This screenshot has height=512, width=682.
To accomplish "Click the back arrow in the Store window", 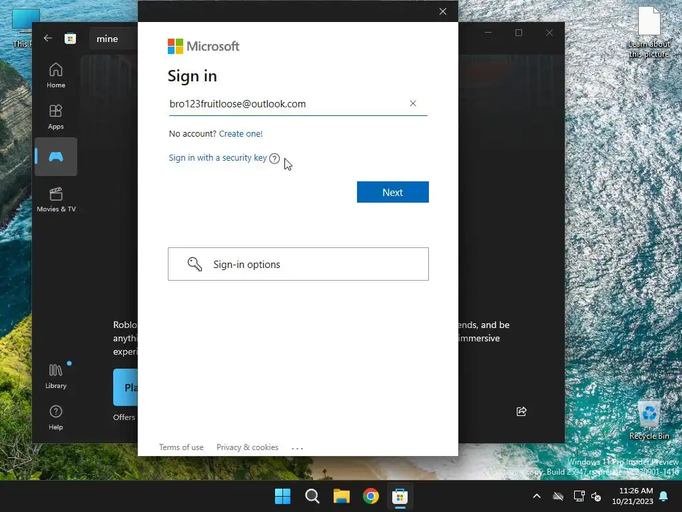I will tap(48, 38).
